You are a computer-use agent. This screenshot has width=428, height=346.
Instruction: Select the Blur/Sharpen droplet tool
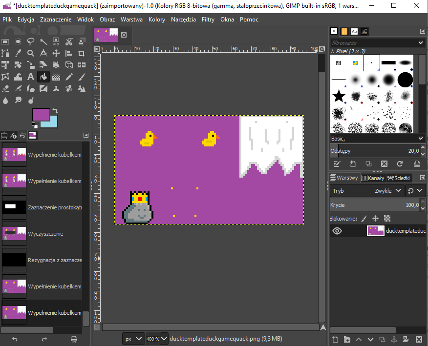coord(5,101)
